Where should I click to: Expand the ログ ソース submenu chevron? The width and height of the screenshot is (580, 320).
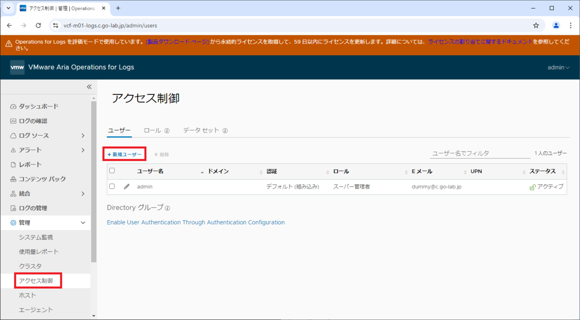[x=83, y=135]
